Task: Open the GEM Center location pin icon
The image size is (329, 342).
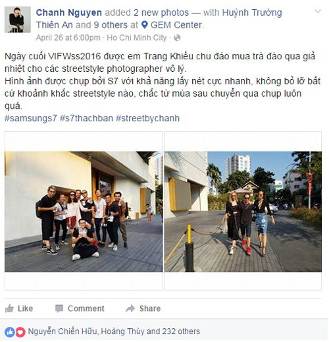Action: (x=144, y=25)
